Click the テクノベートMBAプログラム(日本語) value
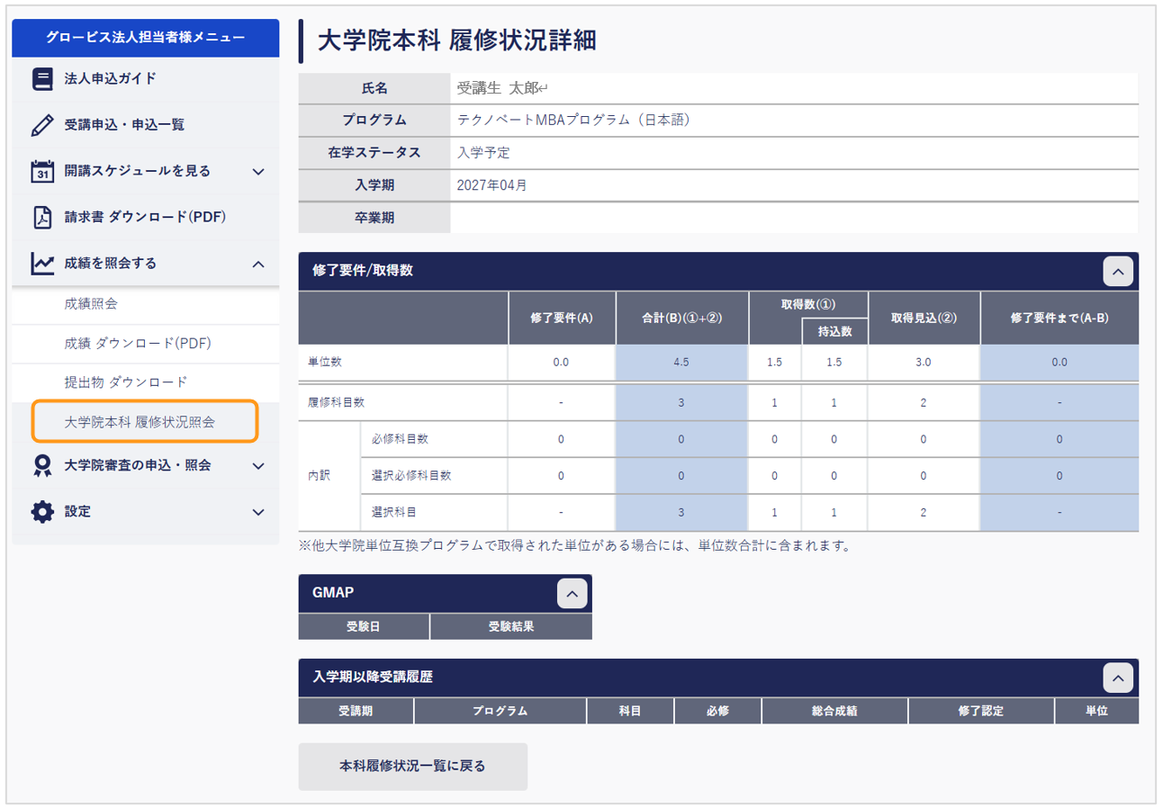The height and width of the screenshot is (808, 1163). pyautogui.click(x=573, y=120)
